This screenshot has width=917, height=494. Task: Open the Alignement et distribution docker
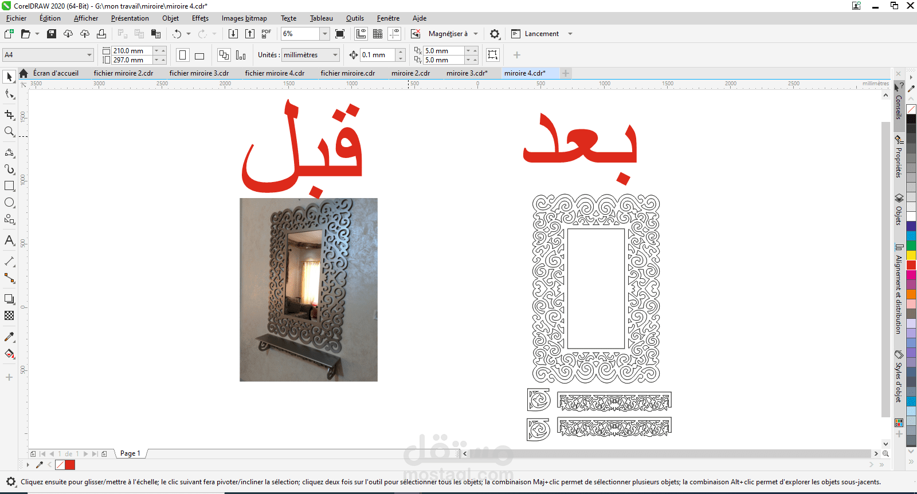tap(899, 289)
